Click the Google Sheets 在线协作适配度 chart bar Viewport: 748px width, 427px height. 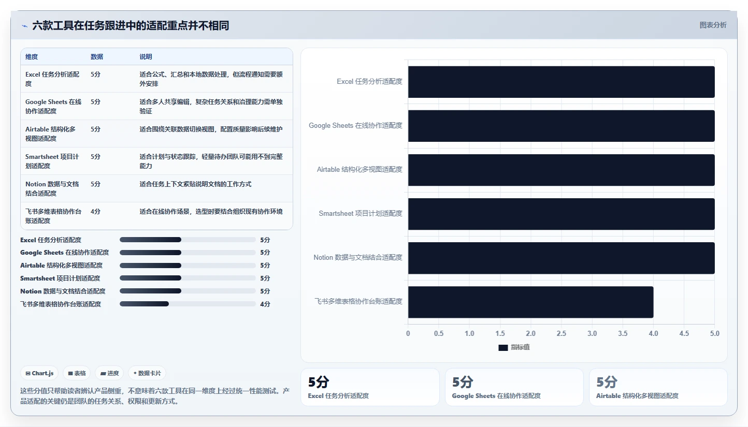[x=561, y=126]
